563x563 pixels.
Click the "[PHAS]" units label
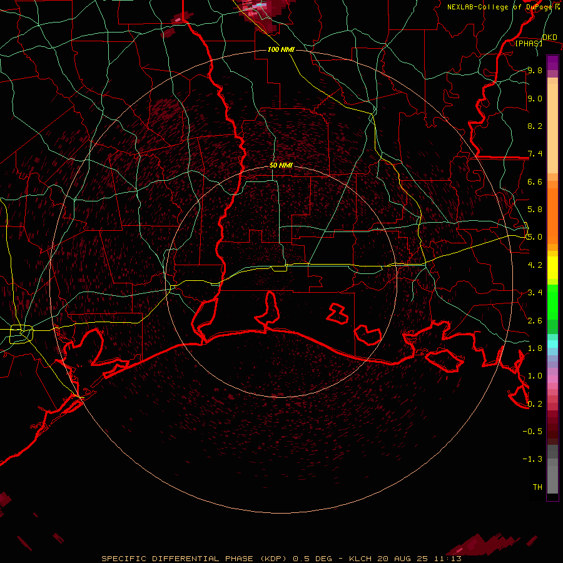click(x=529, y=43)
